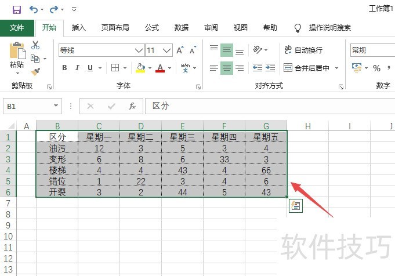The height and width of the screenshot is (276, 395).
Task: Open the font name dropdown 等线
Action: (x=139, y=50)
